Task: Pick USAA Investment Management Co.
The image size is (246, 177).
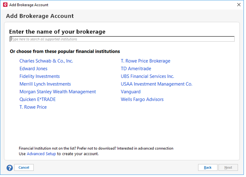Action: (156, 84)
